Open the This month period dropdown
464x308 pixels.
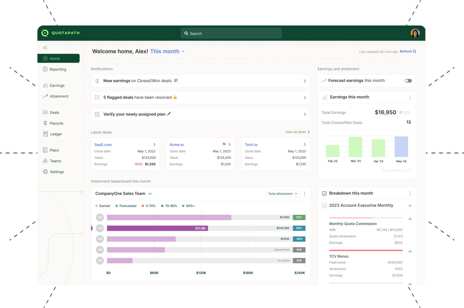click(168, 51)
